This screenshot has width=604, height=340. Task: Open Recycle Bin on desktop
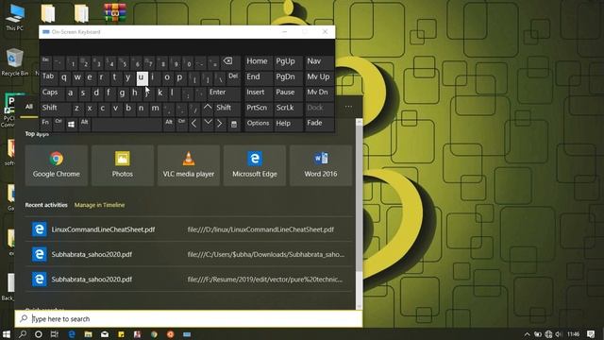(x=14, y=62)
